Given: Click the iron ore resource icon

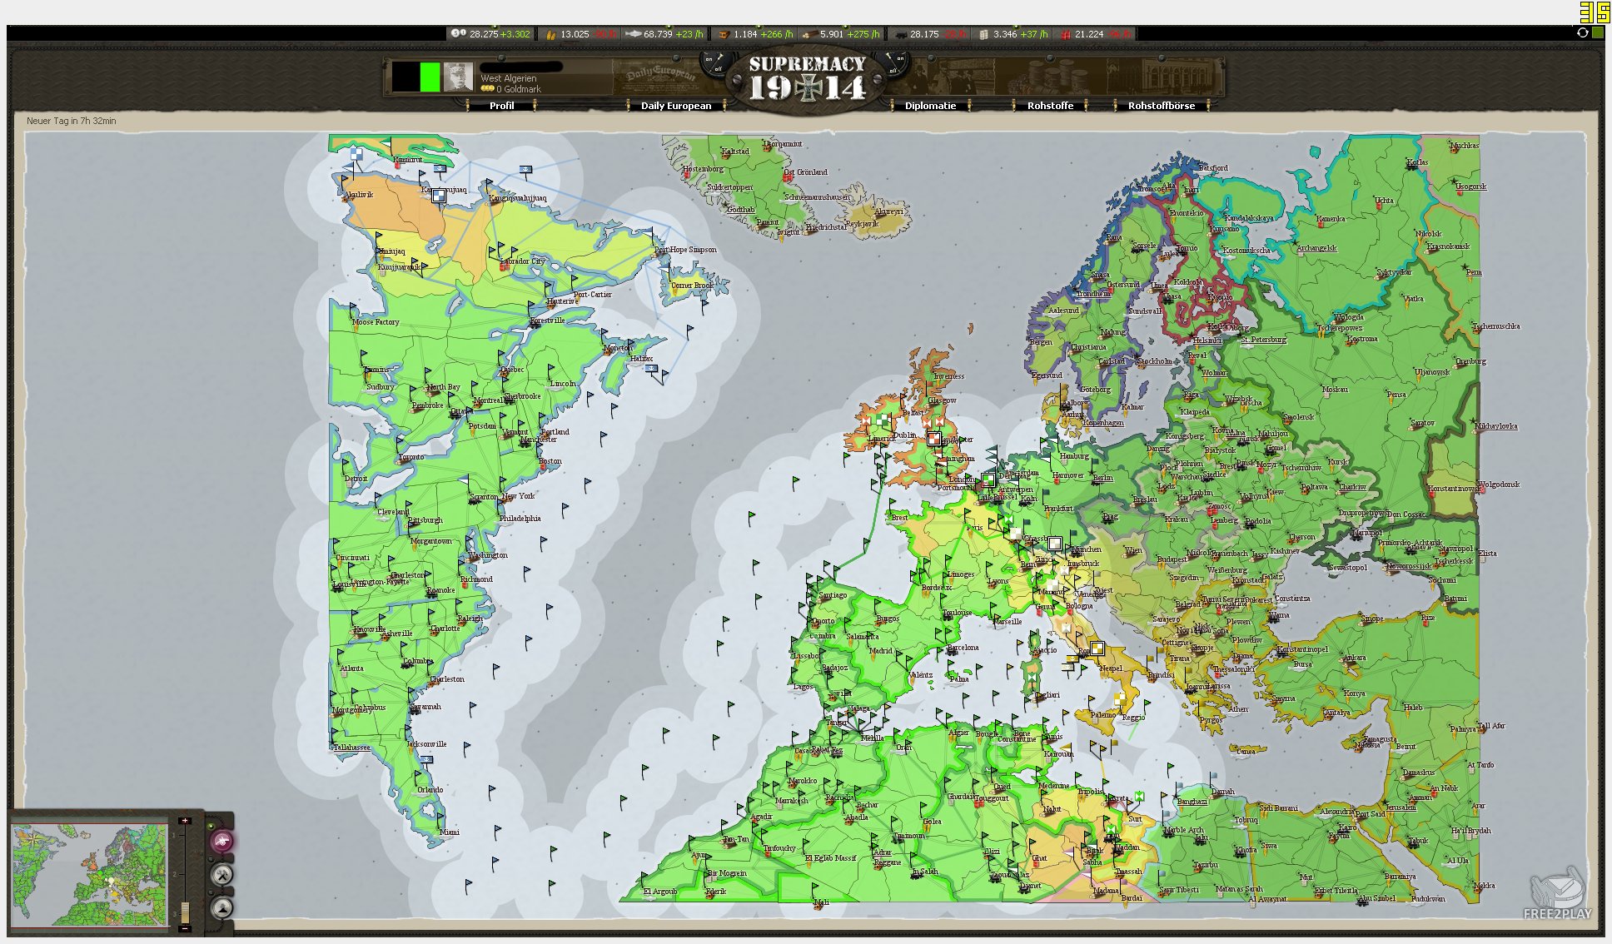Looking at the screenshot, I should click(x=724, y=34).
